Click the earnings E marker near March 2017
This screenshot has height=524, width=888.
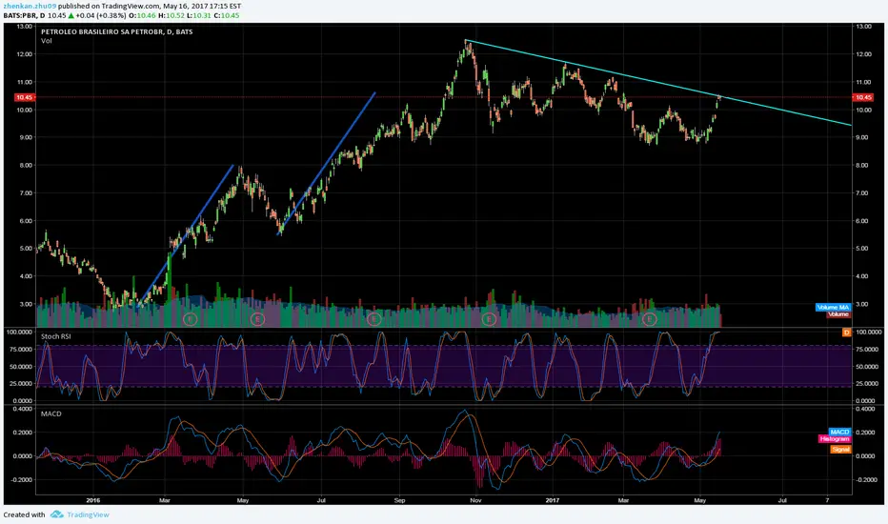[649, 319]
